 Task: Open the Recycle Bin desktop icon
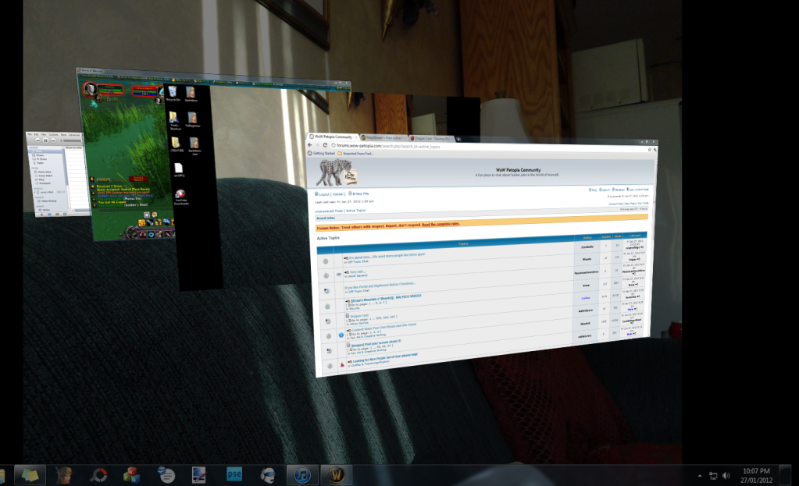173,94
